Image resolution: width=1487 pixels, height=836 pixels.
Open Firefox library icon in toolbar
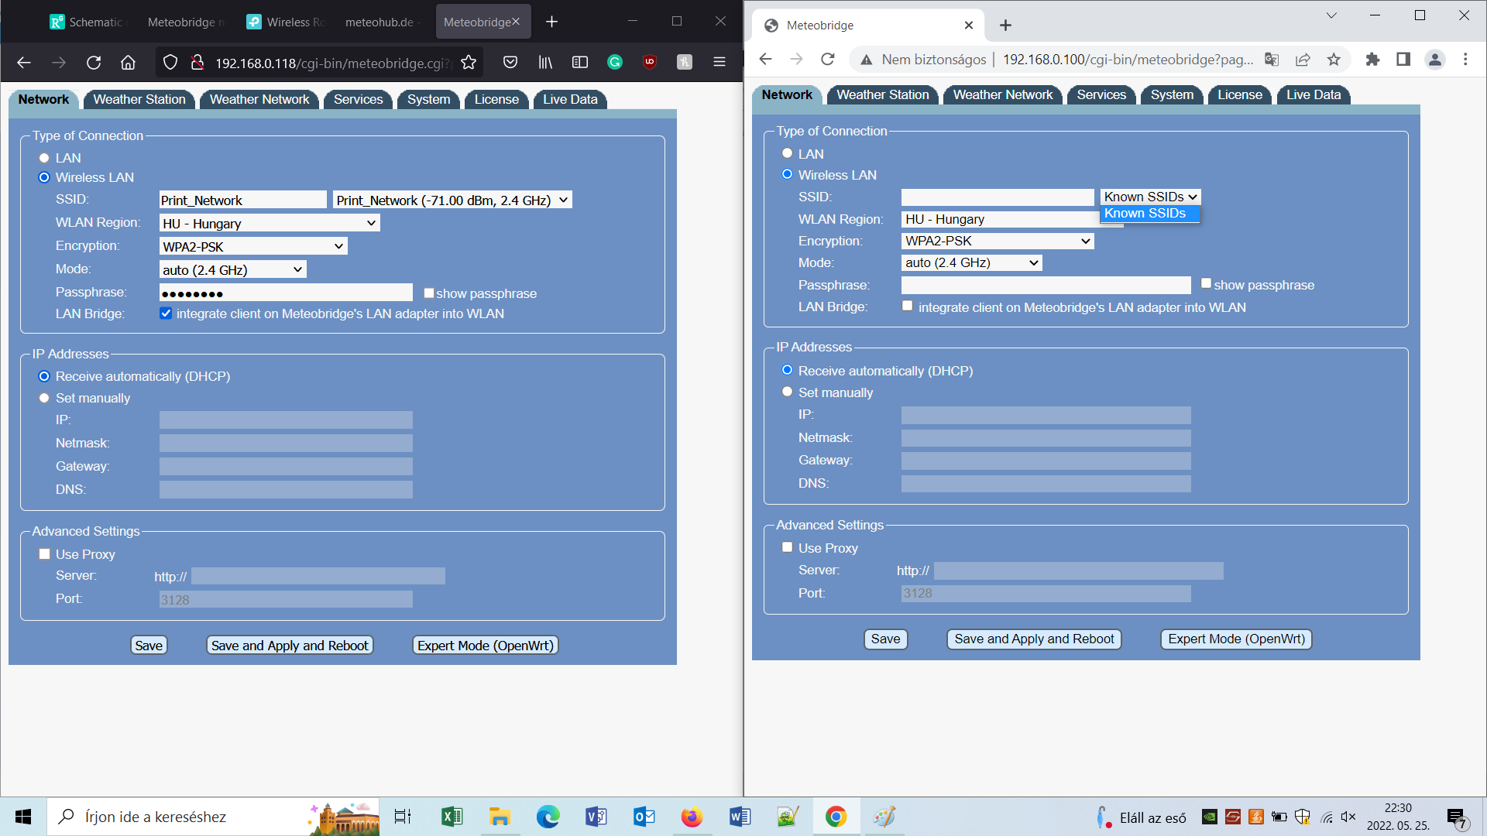tap(545, 63)
